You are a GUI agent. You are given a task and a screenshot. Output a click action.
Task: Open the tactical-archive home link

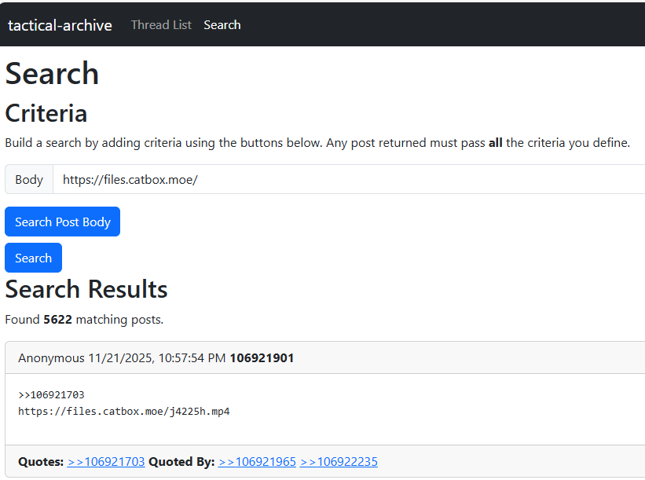pos(60,25)
